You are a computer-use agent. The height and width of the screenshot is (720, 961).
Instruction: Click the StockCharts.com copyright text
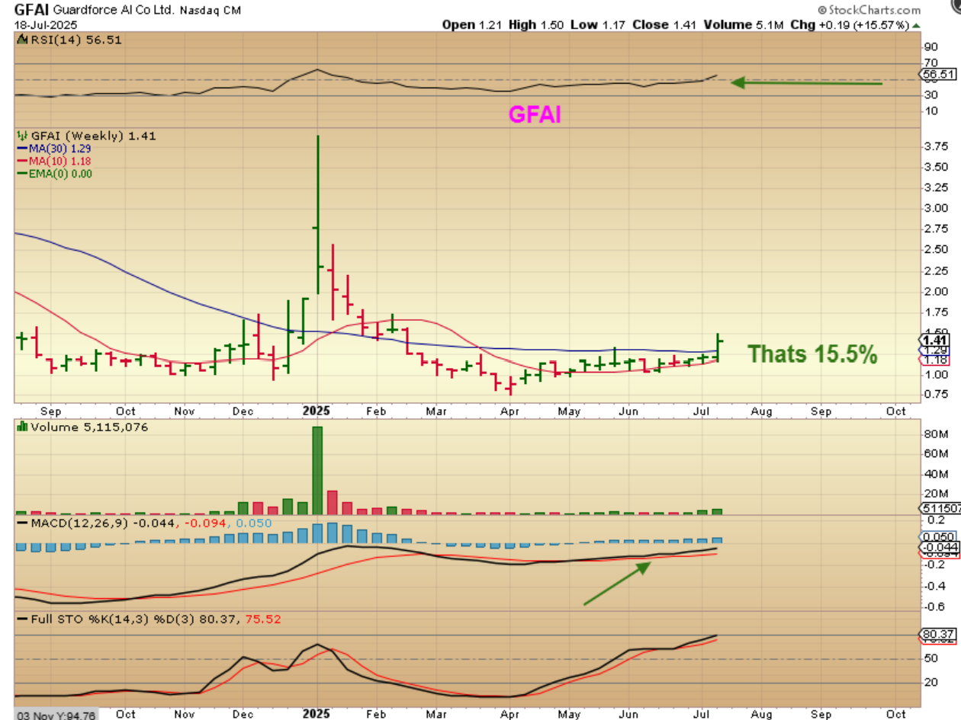(x=868, y=10)
